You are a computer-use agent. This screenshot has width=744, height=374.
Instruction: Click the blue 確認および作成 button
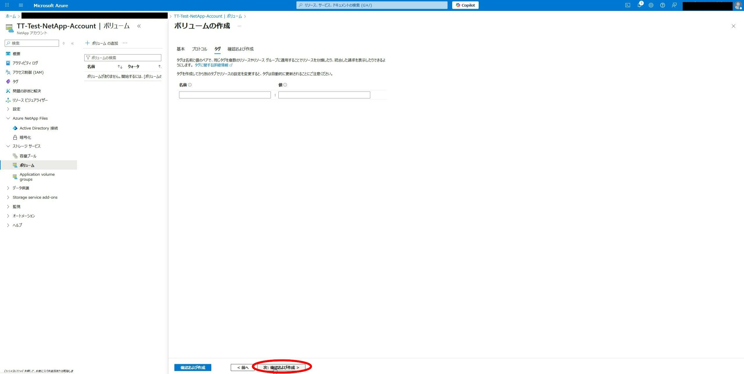(x=193, y=367)
